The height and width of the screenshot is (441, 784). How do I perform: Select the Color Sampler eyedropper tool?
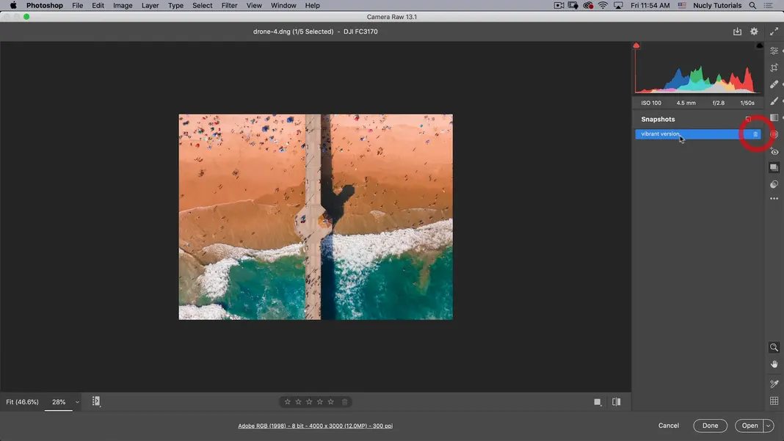coord(774,384)
